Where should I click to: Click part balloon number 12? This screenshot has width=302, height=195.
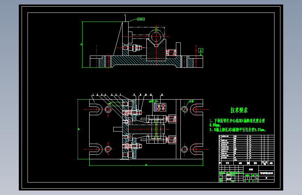(162, 95)
